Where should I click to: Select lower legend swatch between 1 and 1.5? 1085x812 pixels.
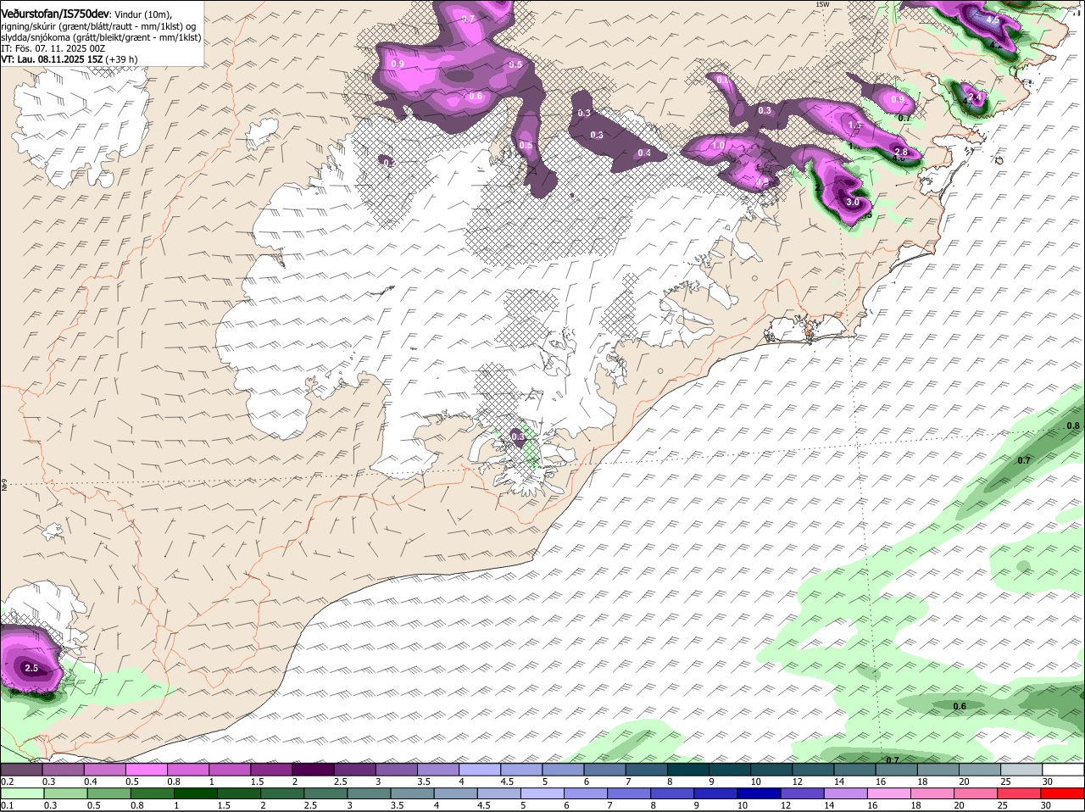(x=195, y=793)
